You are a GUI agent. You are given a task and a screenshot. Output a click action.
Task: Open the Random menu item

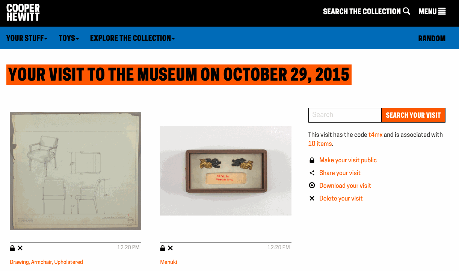pyautogui.click(x=432, y=39)
